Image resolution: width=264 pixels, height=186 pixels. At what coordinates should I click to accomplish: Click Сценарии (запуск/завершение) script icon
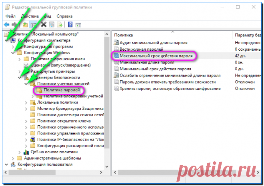coord(26,65)
